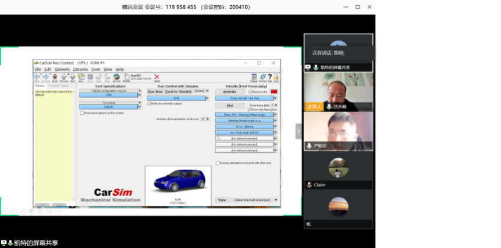This screenshot has width=501, height=248.
Task: Enable 'Overlay animations and plots with other runs'
Action: (218, 163)
